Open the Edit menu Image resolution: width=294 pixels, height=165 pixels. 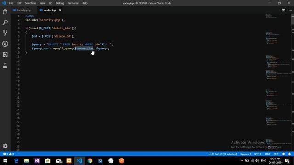pos(19,3)
